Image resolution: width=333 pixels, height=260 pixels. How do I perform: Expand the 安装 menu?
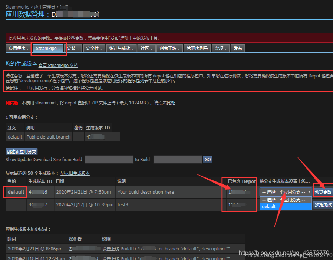(x=73, y=49)
